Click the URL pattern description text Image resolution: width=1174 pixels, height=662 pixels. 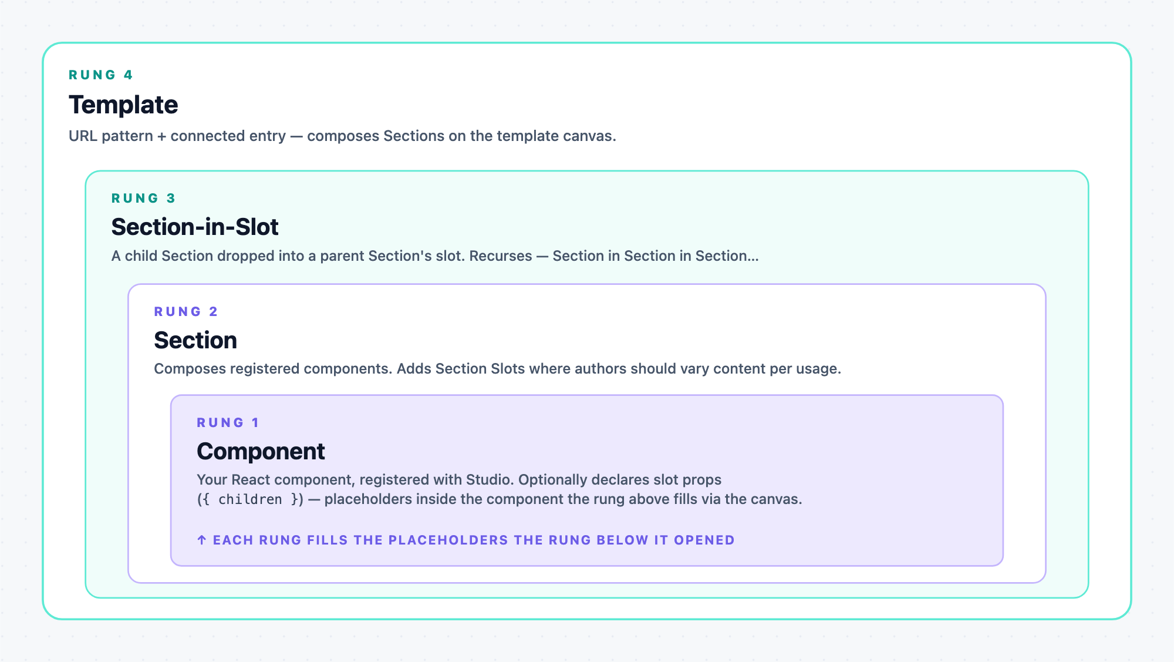[x=342, y=136]
